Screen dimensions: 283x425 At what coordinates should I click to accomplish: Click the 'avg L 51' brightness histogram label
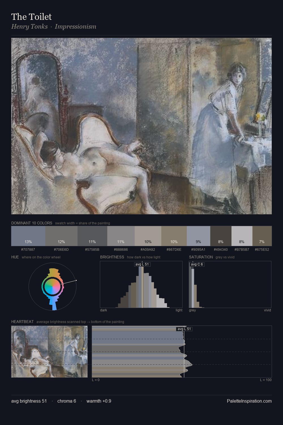tap(142, 264)
